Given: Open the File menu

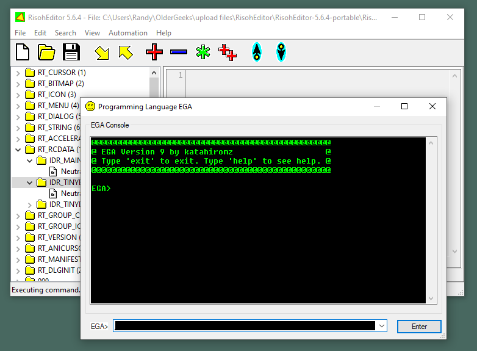Looking at the screenshot, I should [x=20, y=33].
